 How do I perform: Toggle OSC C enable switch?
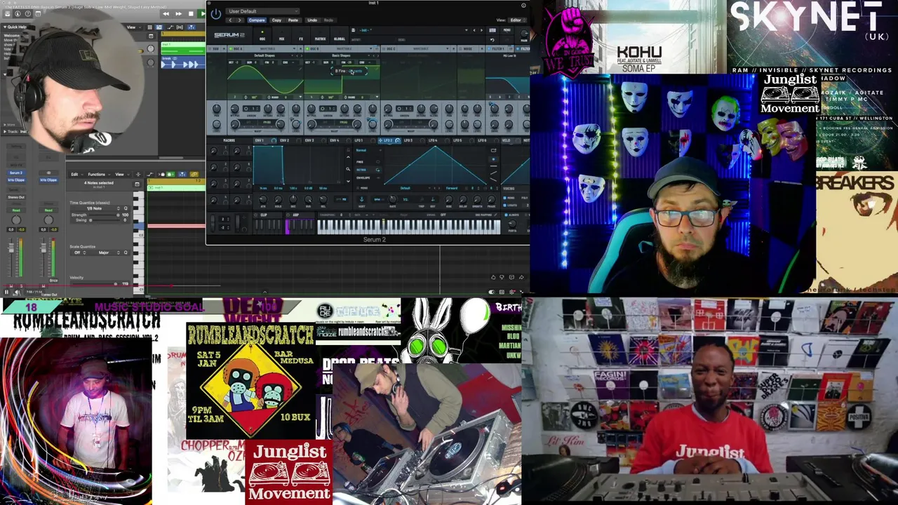[x=384, y=48]
